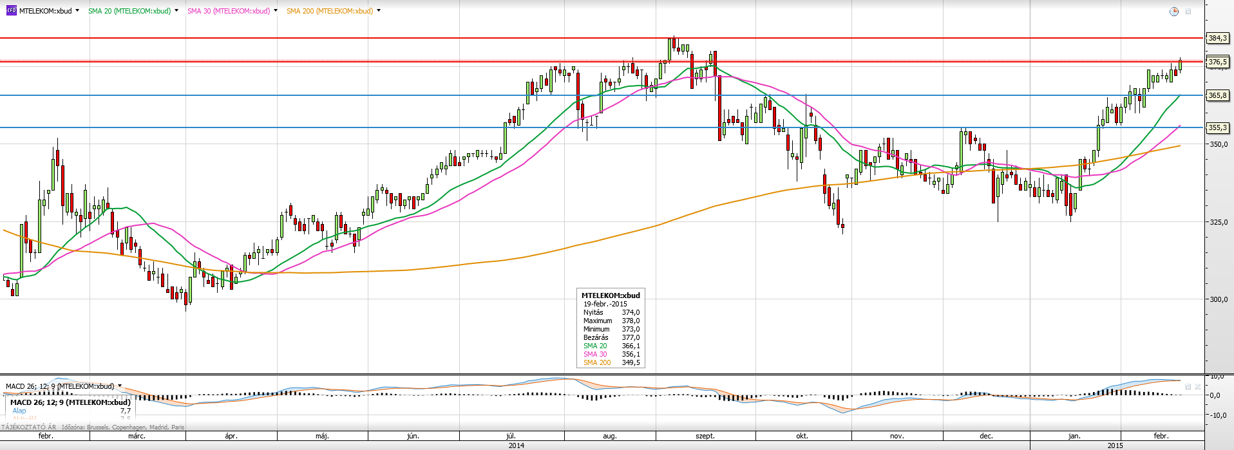
Task: Click the Maximum 378,0 row in tooltip
Action: (x=611, y=321)
